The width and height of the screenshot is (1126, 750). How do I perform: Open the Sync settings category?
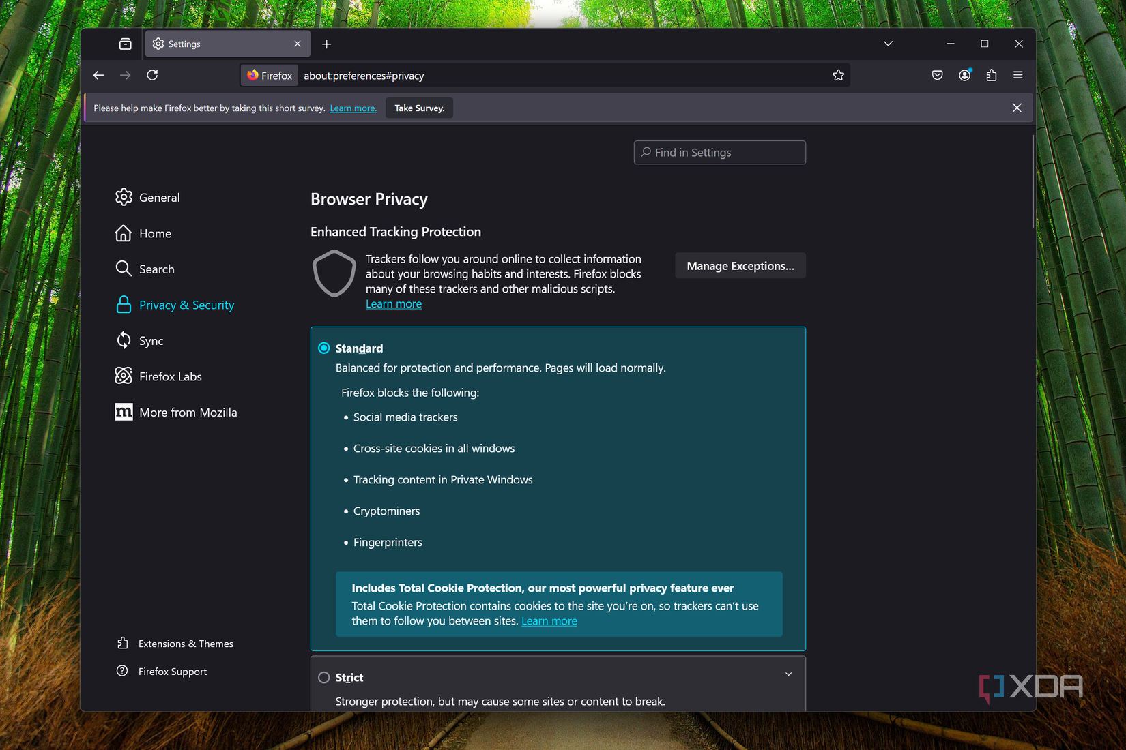(139, 340)
